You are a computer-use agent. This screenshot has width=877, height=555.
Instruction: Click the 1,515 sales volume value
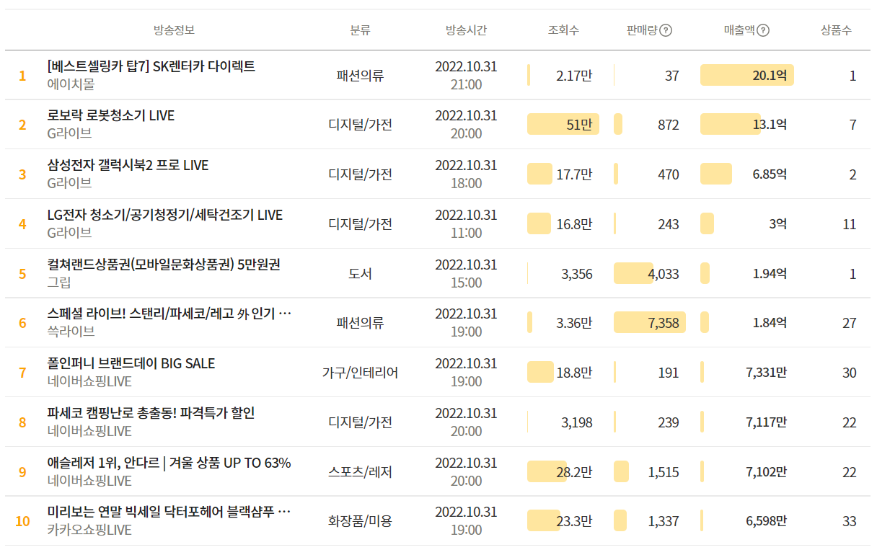pos(664,471)
